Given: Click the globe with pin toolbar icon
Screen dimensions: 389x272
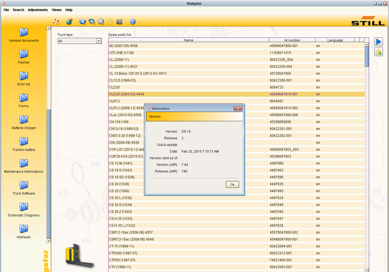Looking at the screenshot, I should pyautogui.click(x=69, y=22).
